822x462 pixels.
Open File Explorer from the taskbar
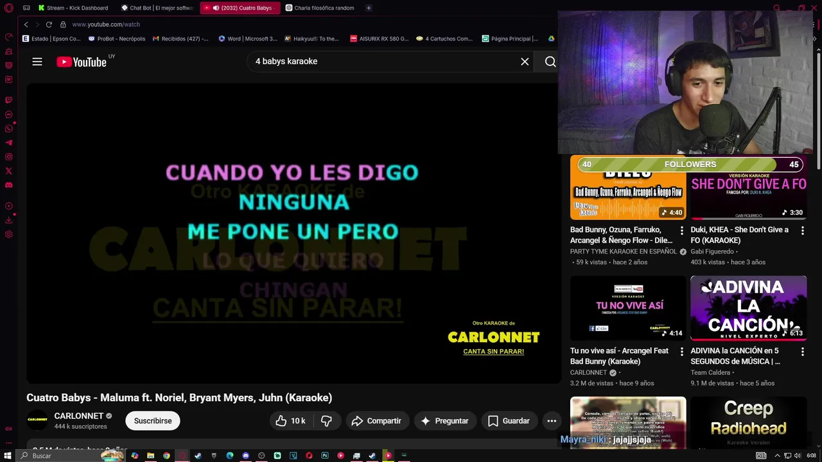click(150, 456)
